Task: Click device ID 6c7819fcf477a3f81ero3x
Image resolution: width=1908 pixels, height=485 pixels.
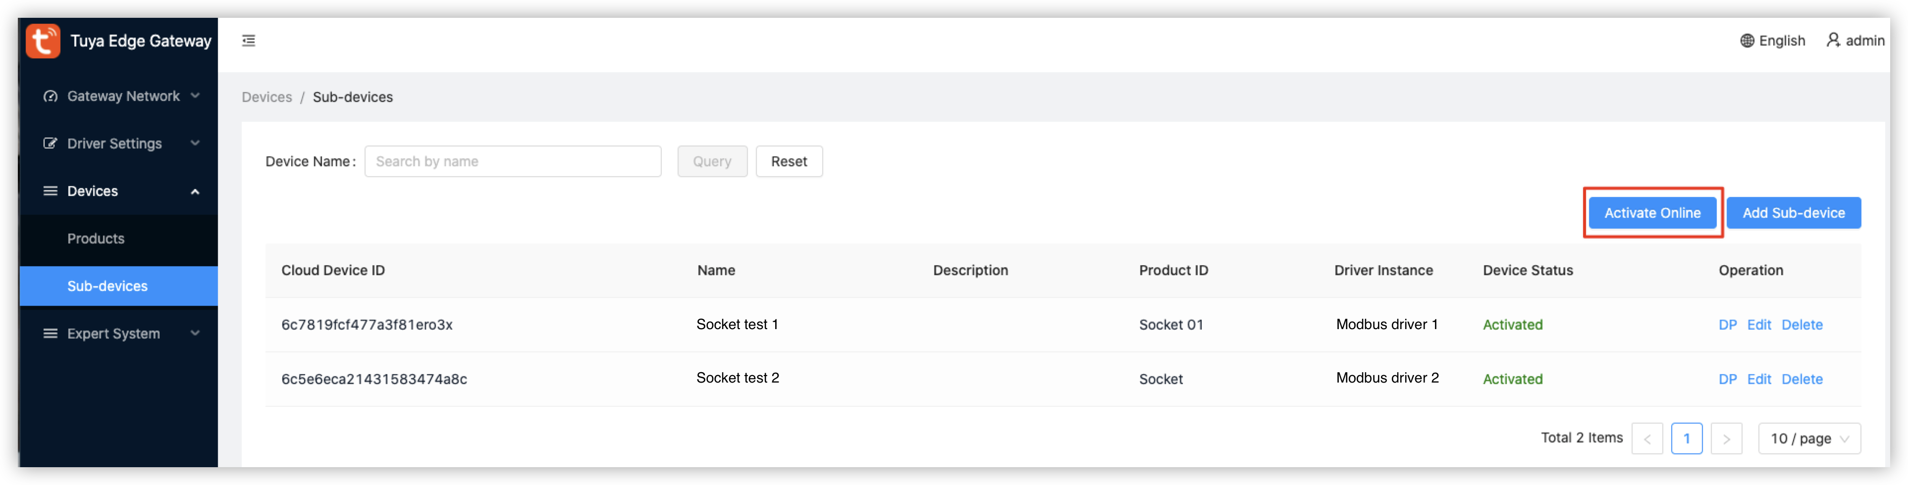Action: tap(367, 324)
